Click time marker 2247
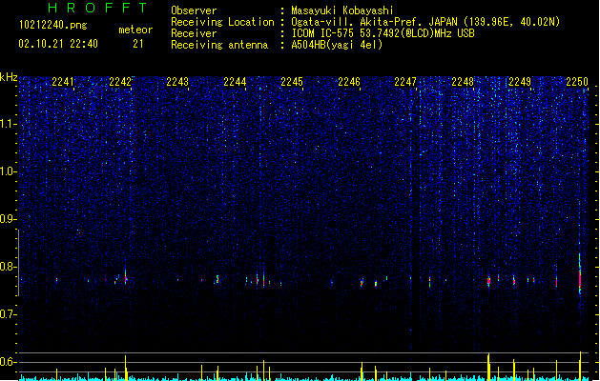 [x=405, y=82]
